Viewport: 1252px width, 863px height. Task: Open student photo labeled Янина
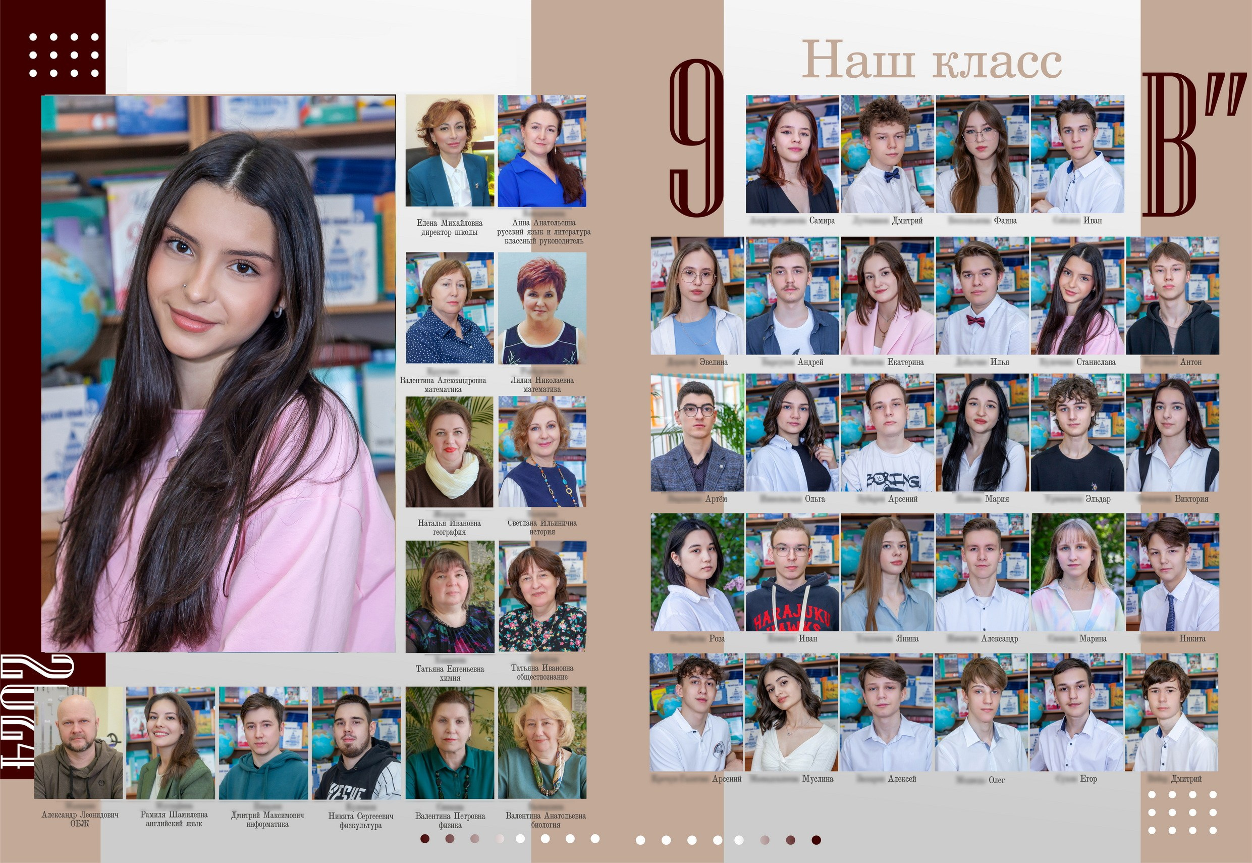coord(887,572)
